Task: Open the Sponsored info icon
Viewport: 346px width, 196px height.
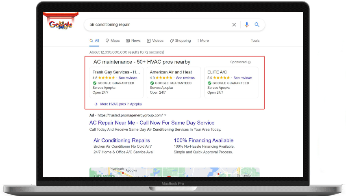Action: [x=249, y=62]
